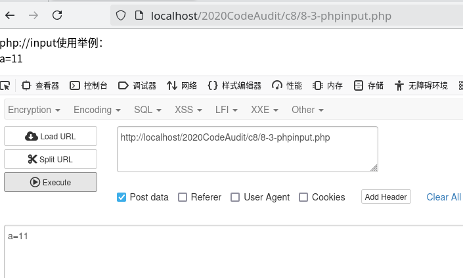Open the Network (网络) panel

tap(182, 85)
